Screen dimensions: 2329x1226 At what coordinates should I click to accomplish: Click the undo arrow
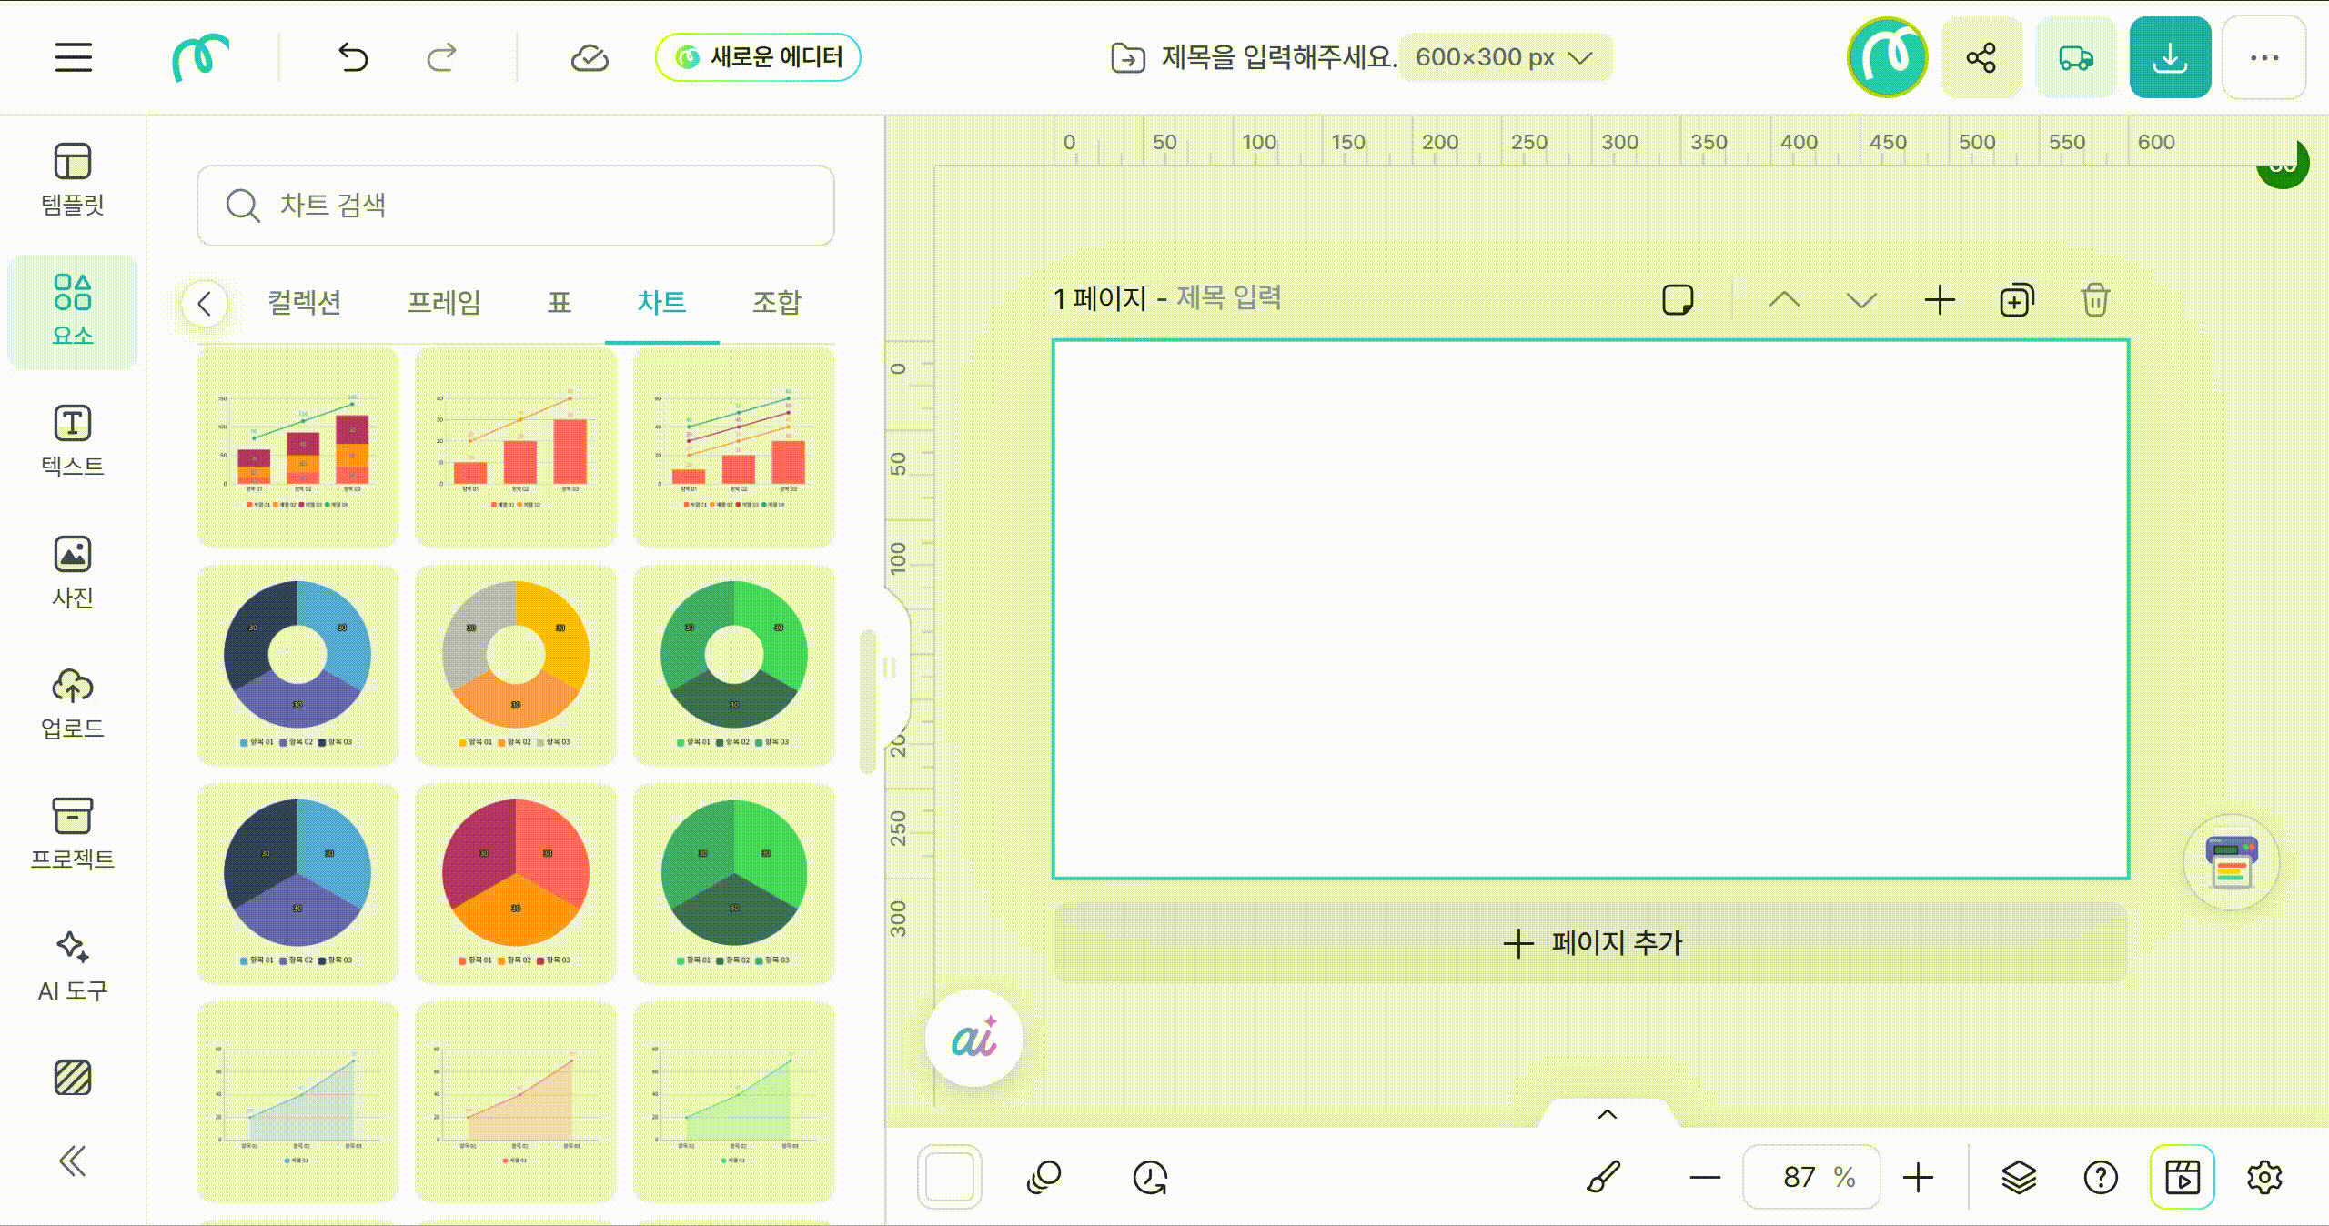(x=353, y=57)
